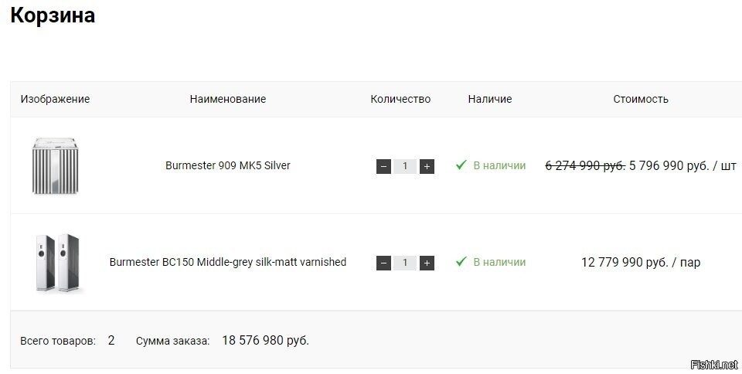Click minus button for Burmester BC150 speakers
The width and height of the screenshot is (742, 374).
[383, 263]
